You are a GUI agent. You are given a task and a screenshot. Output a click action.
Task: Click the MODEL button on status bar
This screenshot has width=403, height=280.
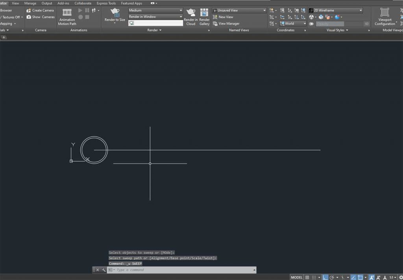pos(296,277)
